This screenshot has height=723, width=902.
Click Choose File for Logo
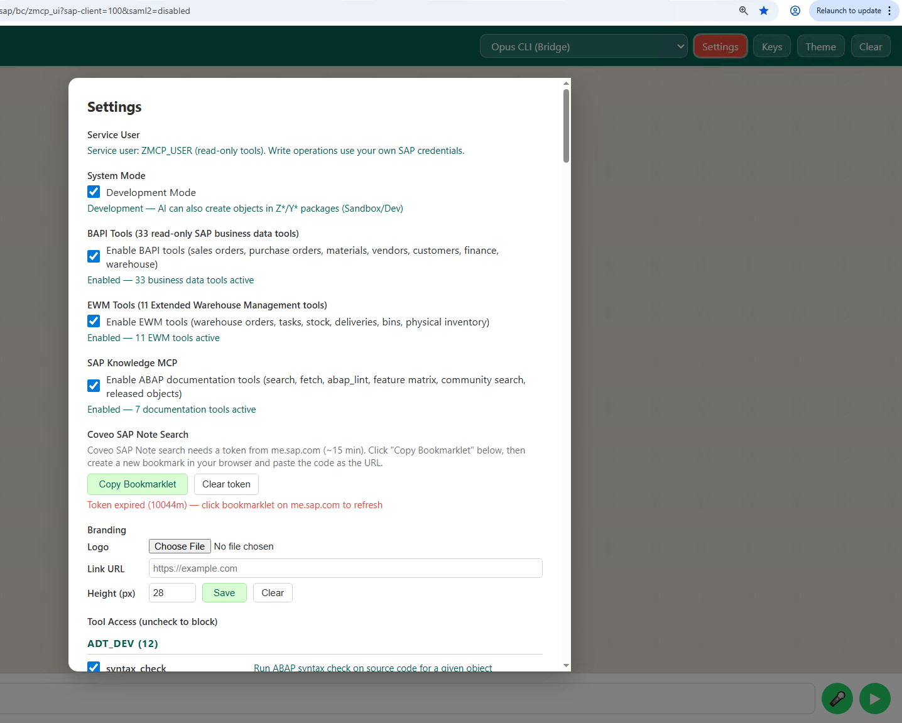tap(180, 546)
